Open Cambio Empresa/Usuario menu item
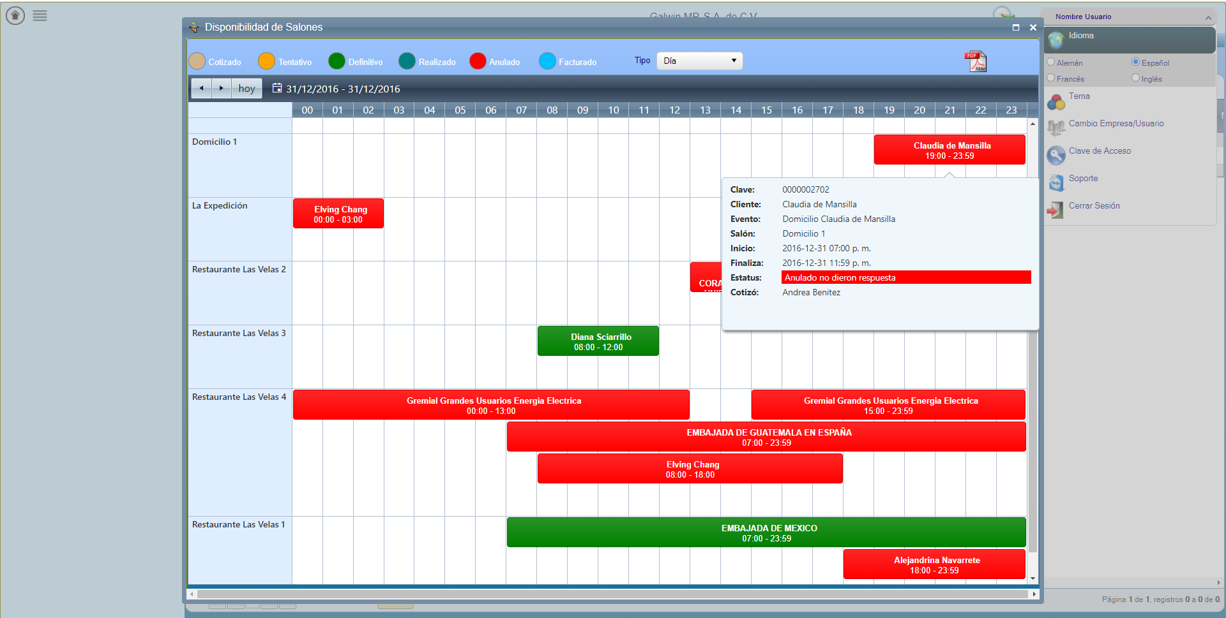The image size is (1226, 618). [x=1116, y=124]
